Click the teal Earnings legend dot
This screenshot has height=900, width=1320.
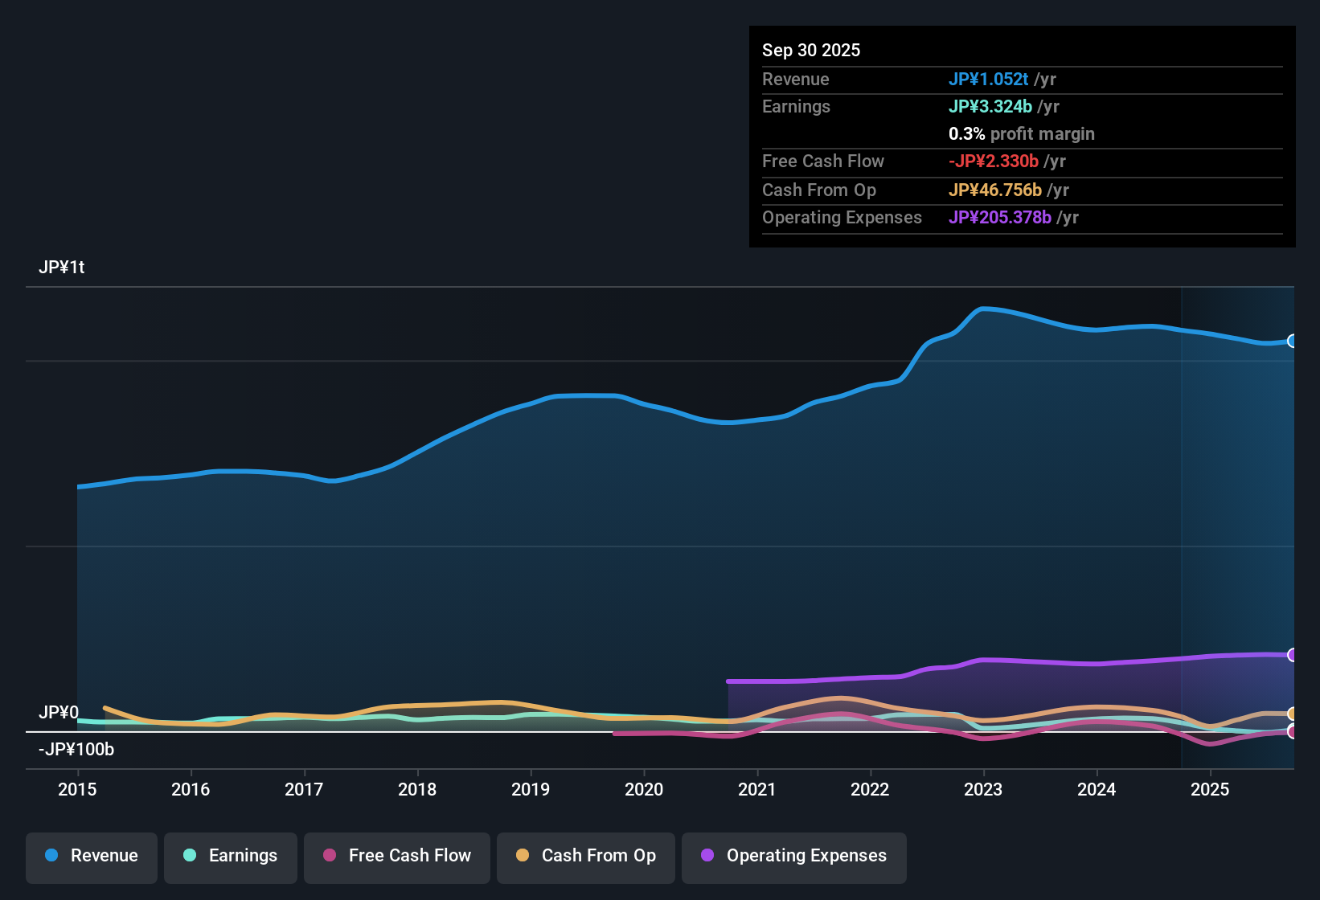coord(190,856)
